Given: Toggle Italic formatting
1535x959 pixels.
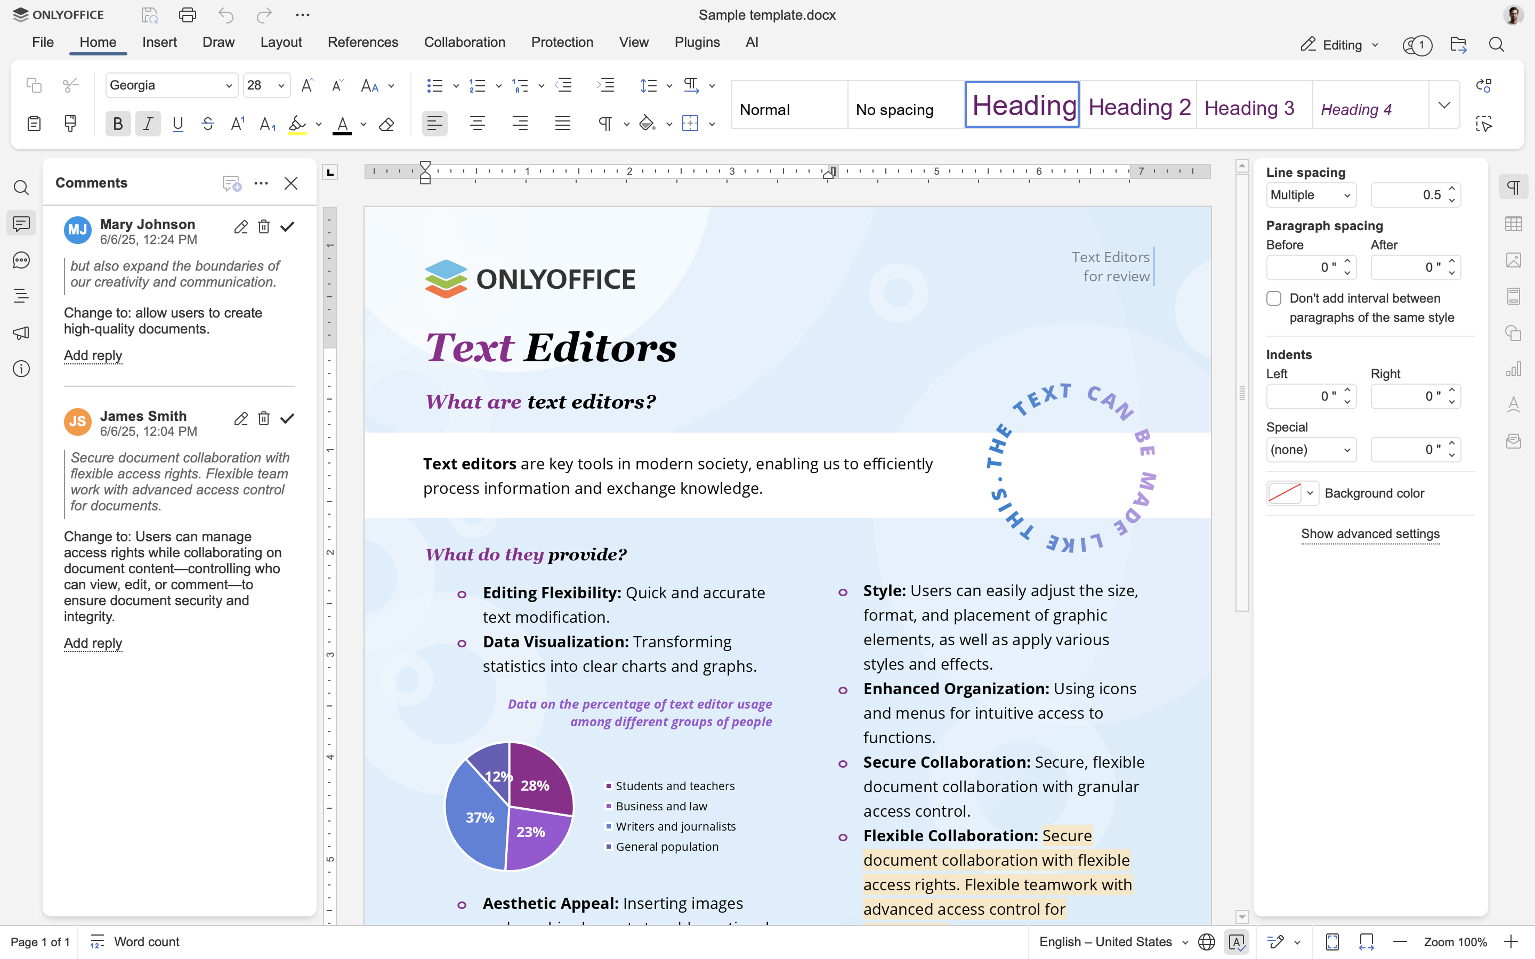Looking at the screenshot, I should 148,124.
